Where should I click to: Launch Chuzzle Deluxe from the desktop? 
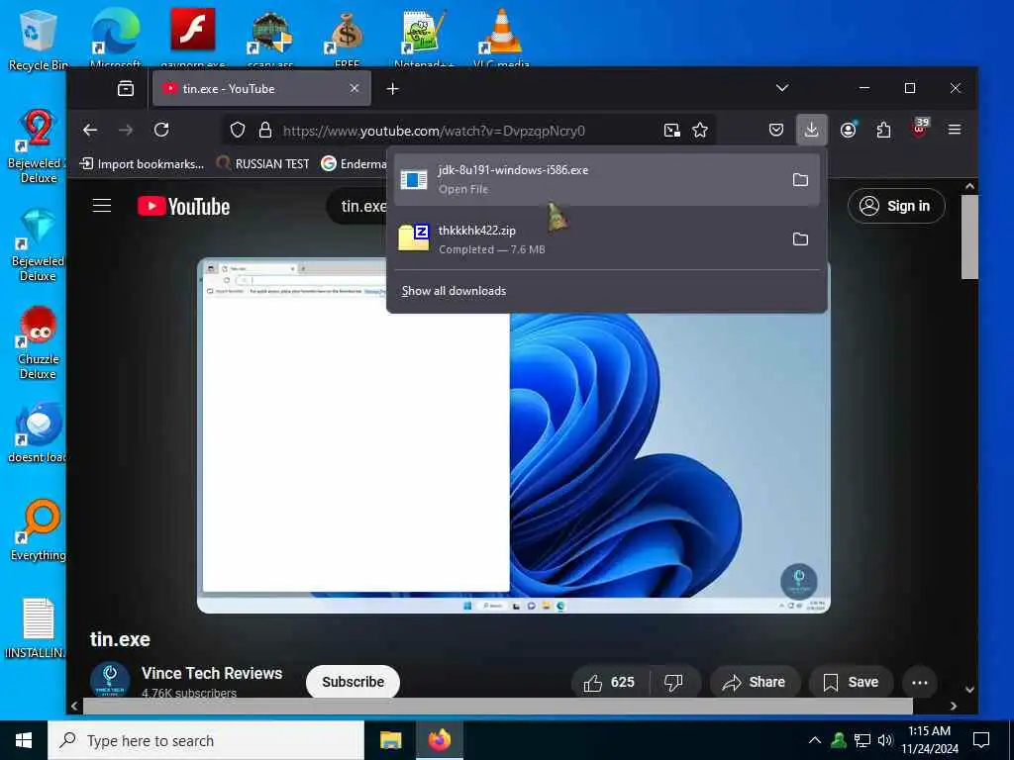pos(38,342)
